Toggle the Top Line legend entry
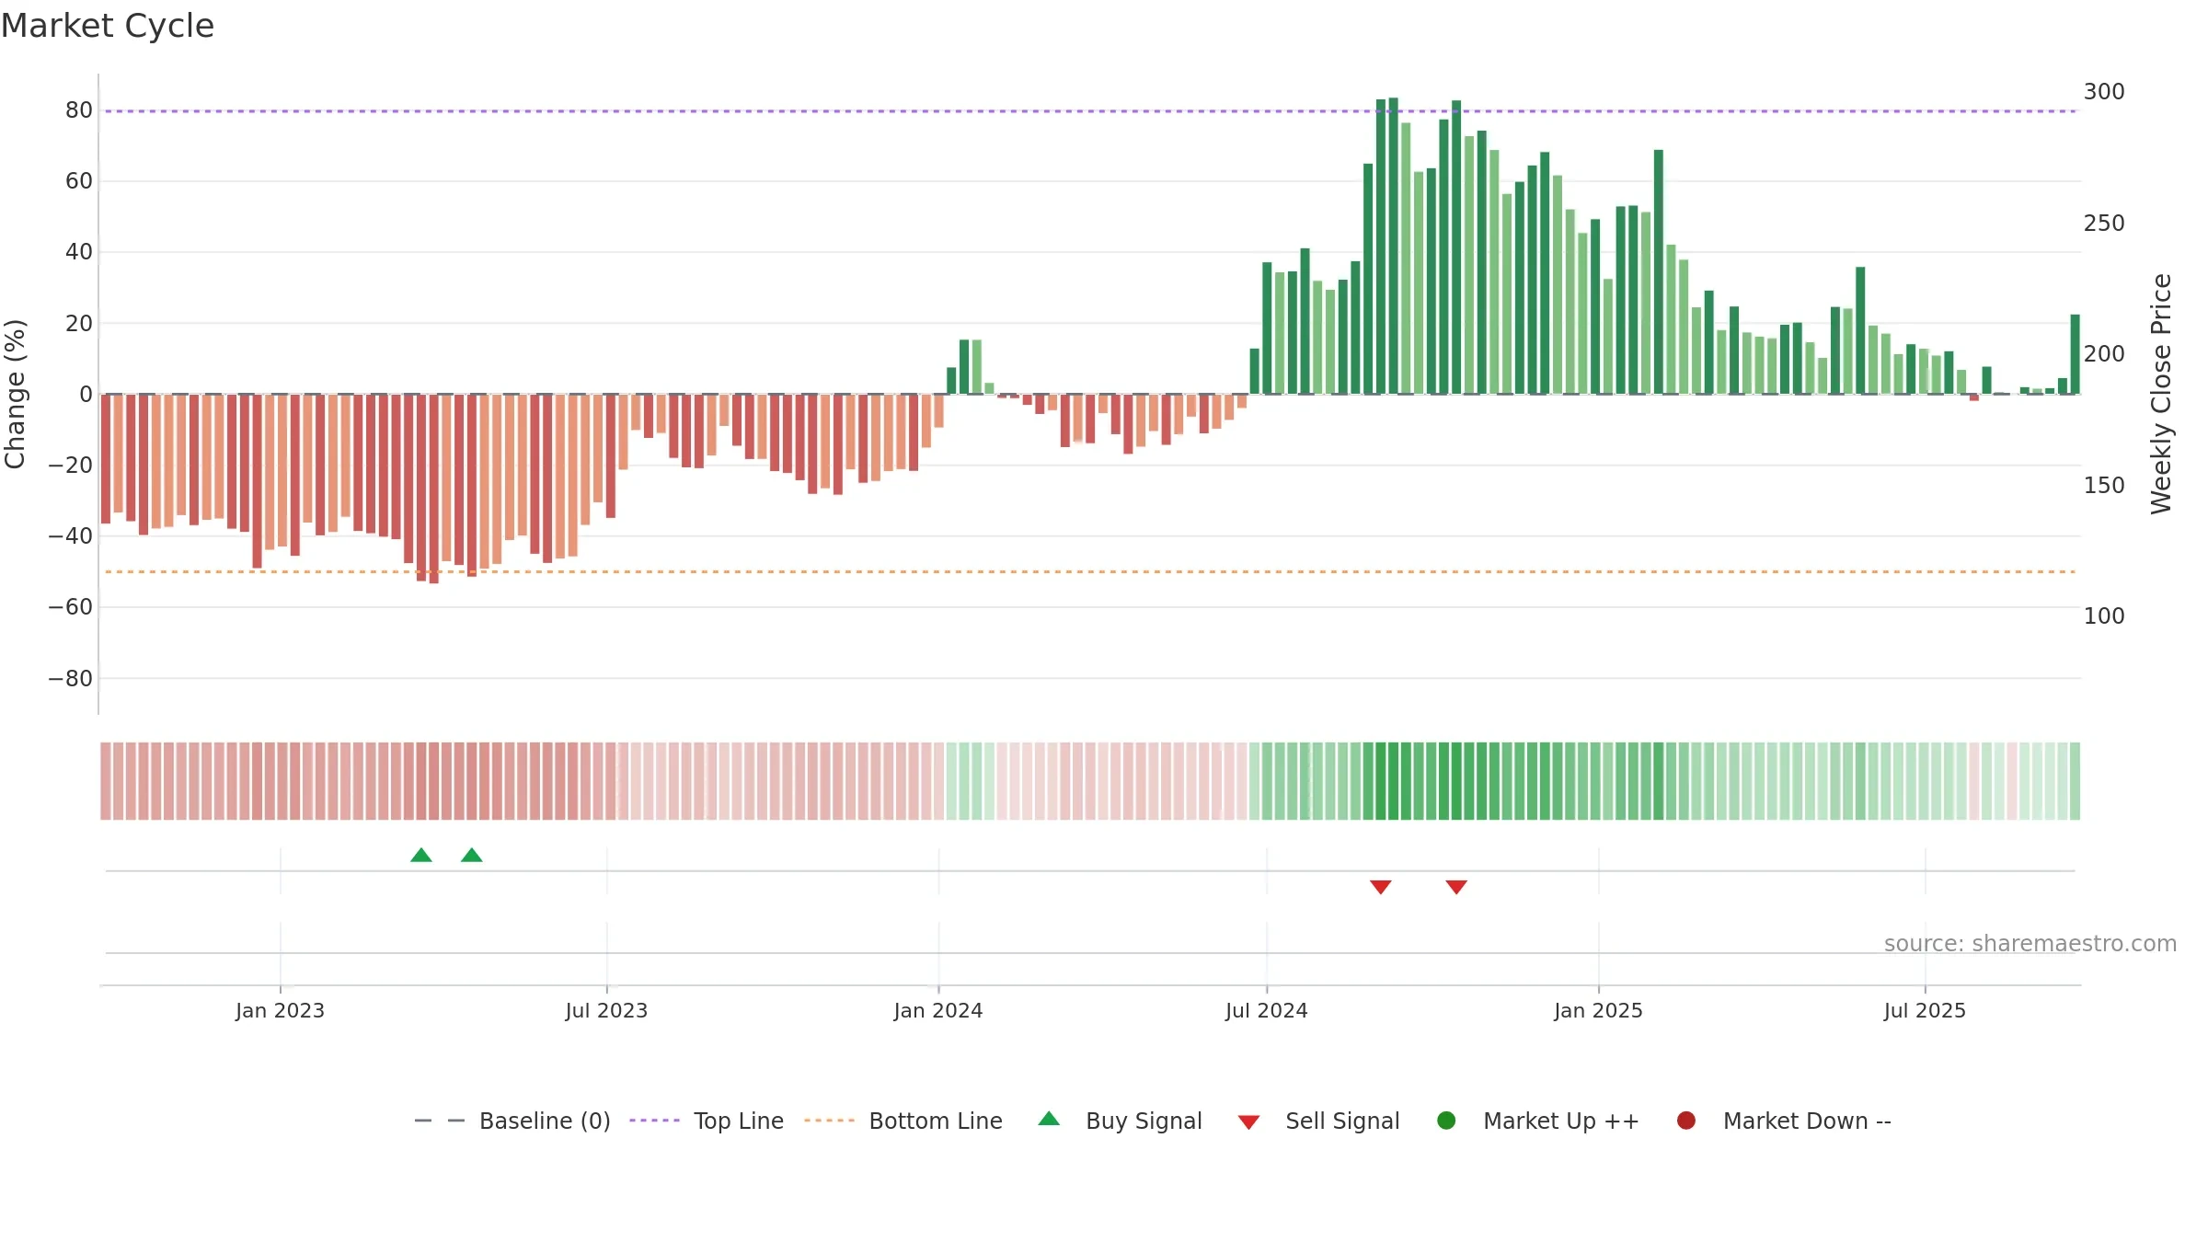The image size is (2208, 1242). [x=707, y=1121]
